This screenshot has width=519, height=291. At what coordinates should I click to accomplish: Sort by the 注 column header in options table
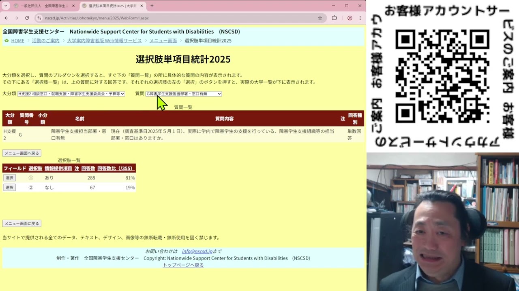(x=77, y=169)
